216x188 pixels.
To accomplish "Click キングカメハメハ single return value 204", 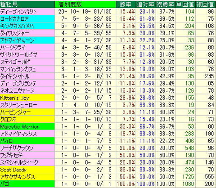I will (x=189, y=26).
